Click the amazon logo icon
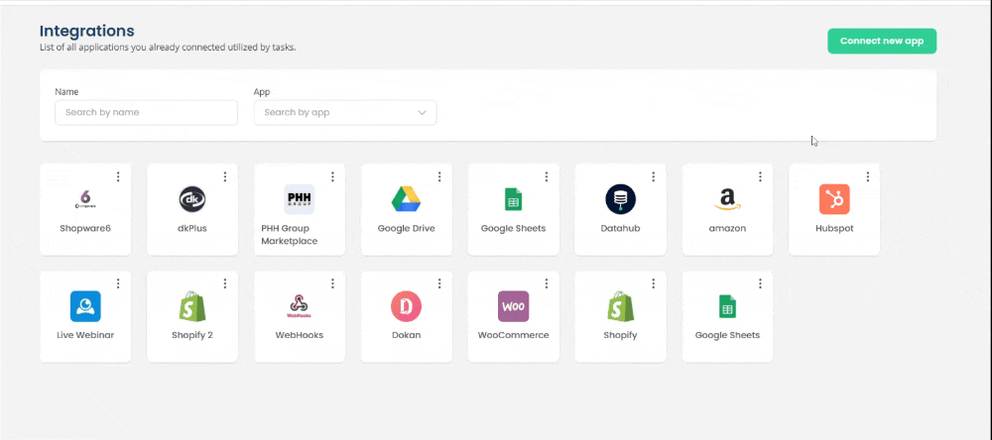Viewport: 992px width, 440px height. [x=727, y=200]
